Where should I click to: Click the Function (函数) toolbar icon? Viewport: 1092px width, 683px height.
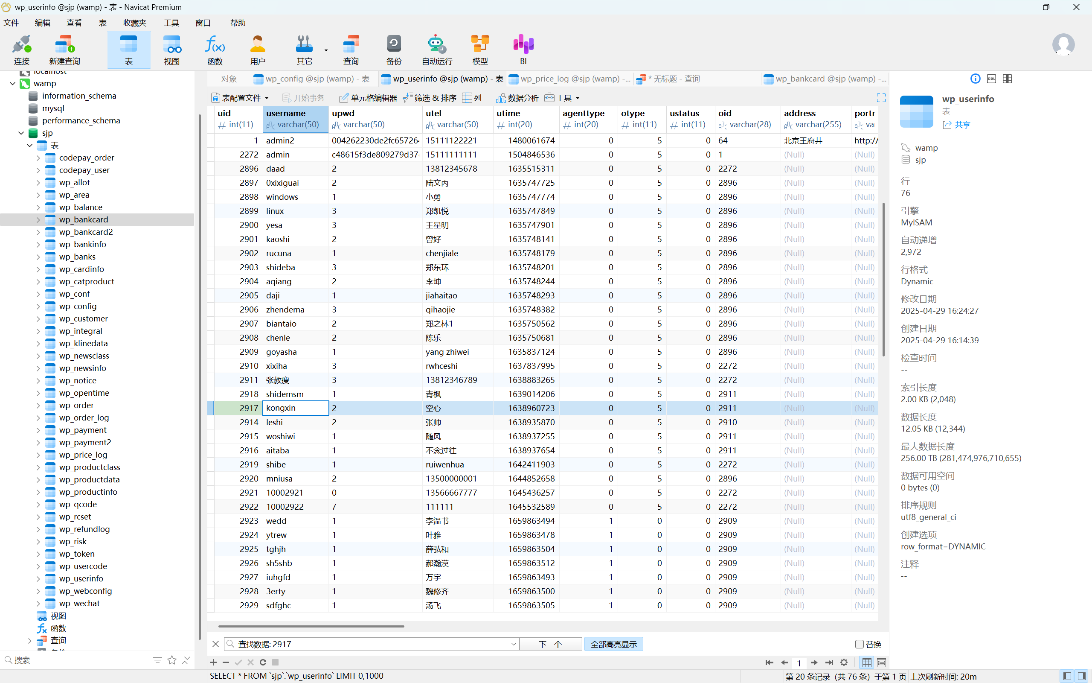(x=215, y=50)
